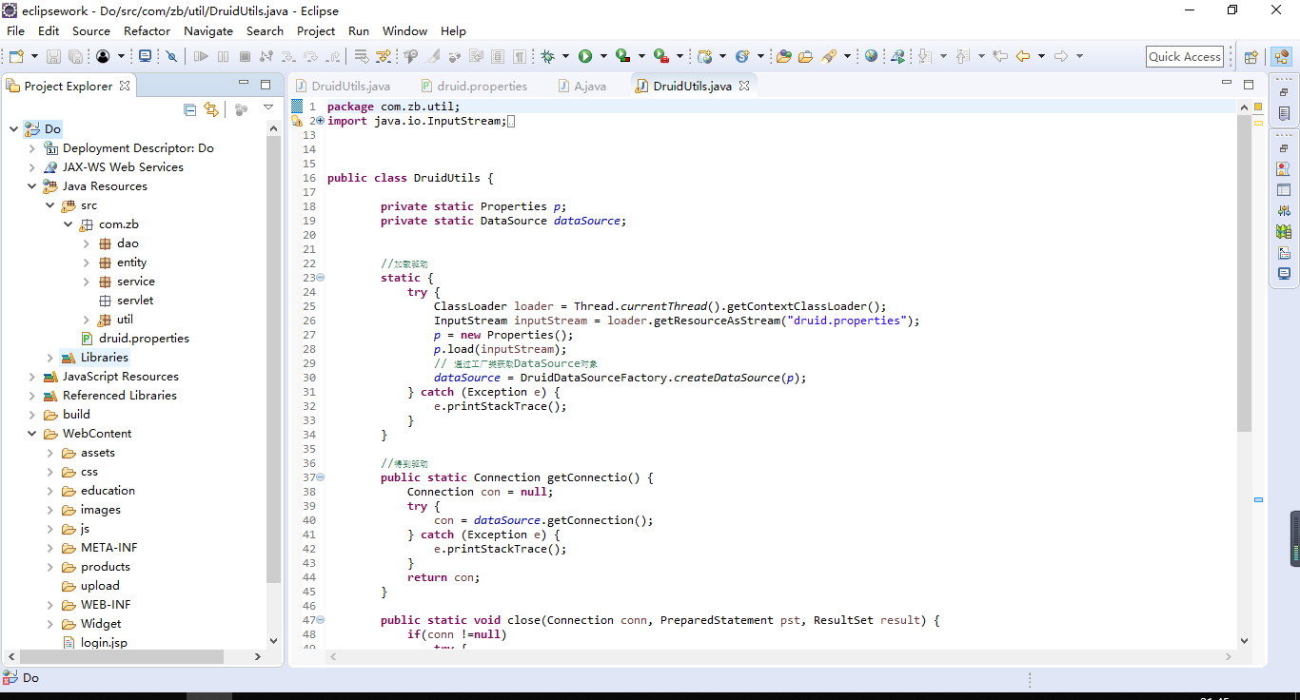Viewport: 1300px width, 700px height.
Task: Minimize the editor area
Action: click(1227, 84)
